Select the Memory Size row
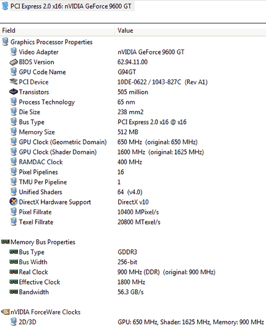 [x=133, y=132]
